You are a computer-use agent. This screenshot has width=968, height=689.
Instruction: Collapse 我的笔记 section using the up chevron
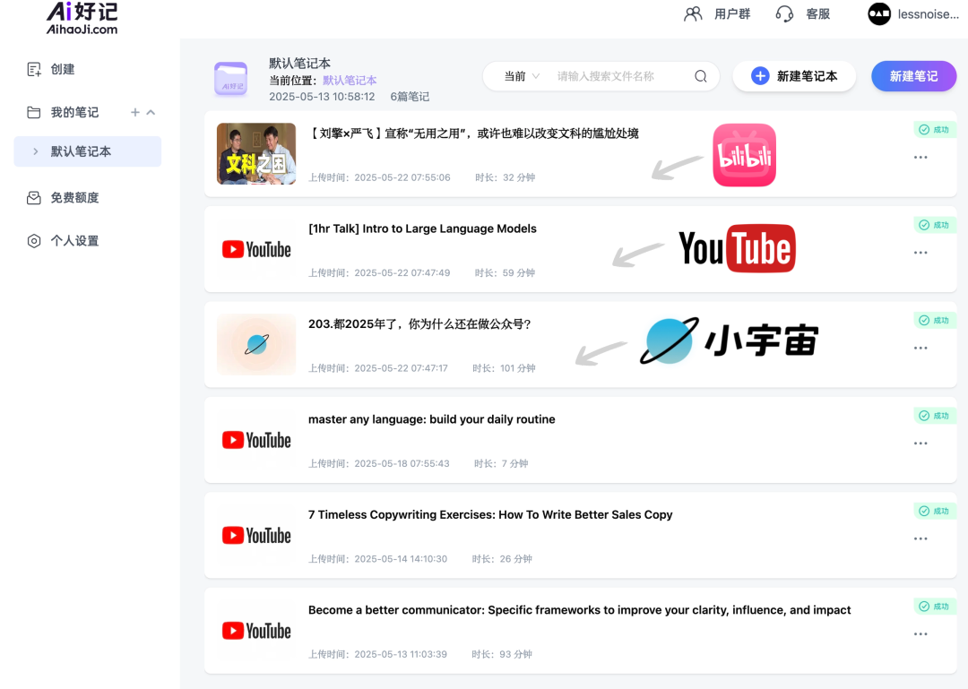pyautogui.click(x=151, y=112)
